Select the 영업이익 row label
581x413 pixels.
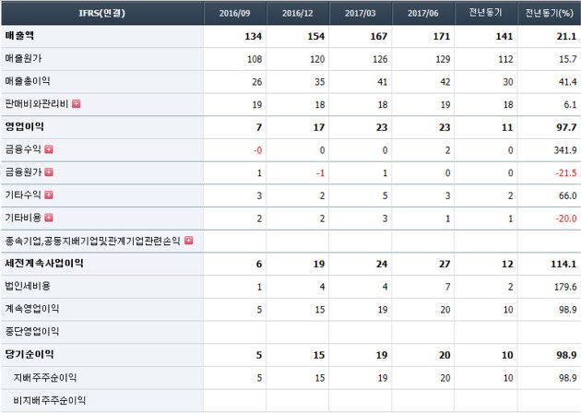coord(25,126)
